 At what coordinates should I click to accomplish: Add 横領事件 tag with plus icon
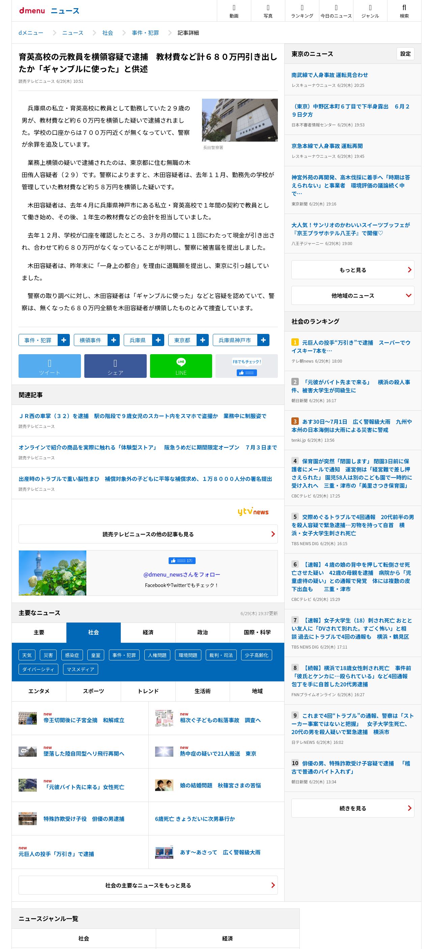click(114, 340)
